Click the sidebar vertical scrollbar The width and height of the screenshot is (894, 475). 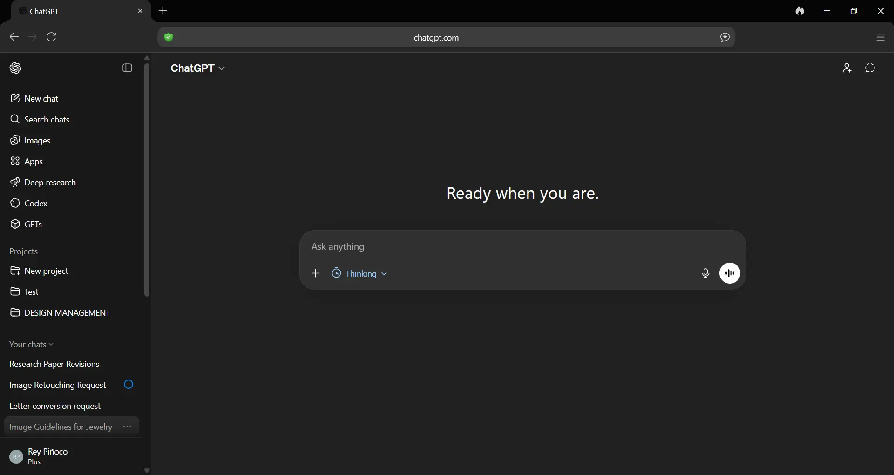(x=147, y=180)
